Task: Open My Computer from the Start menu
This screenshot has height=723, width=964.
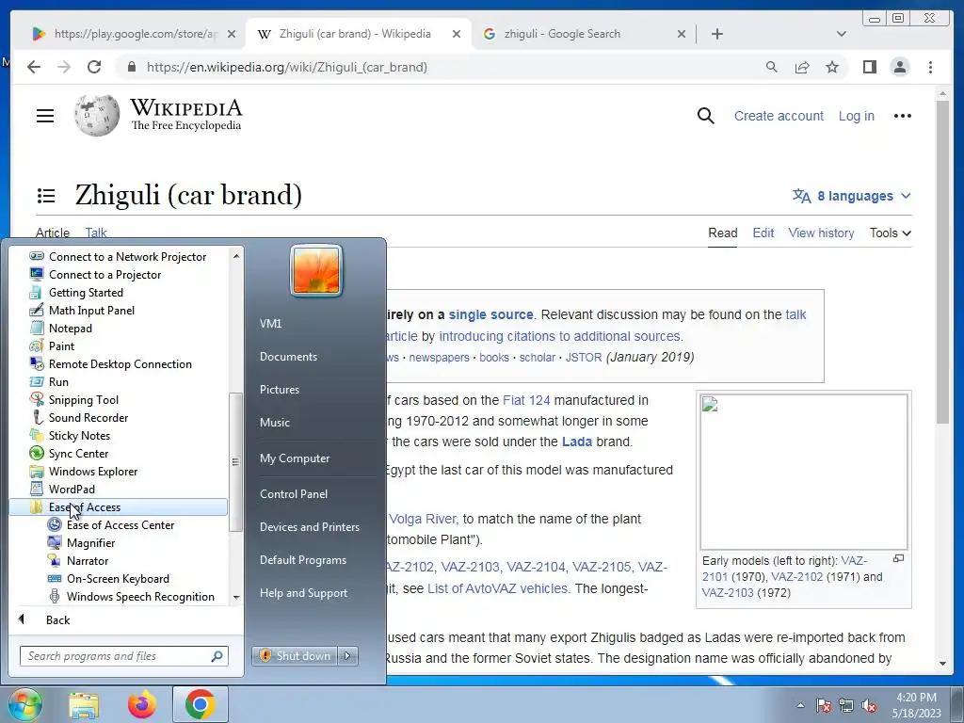Action: click(x=295, y=458)
